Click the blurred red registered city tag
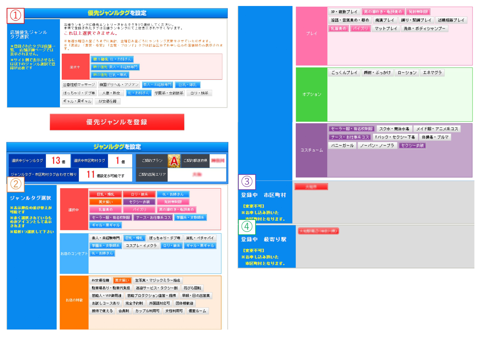 point(311,187)
